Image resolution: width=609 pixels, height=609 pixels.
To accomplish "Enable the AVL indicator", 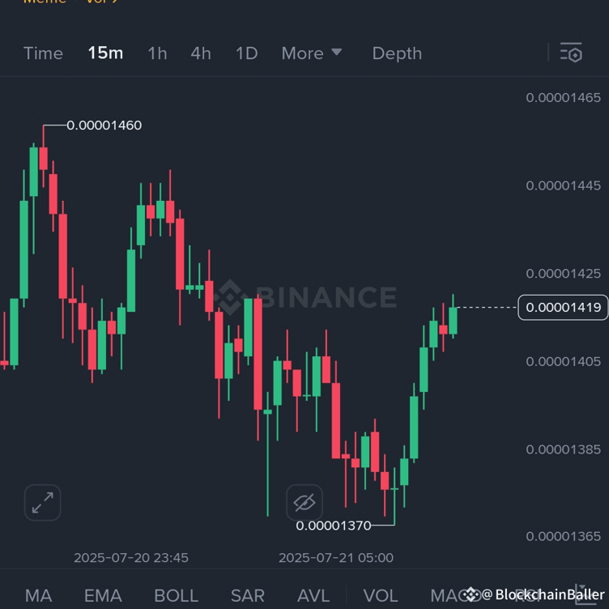I will (x=313, y=595).
